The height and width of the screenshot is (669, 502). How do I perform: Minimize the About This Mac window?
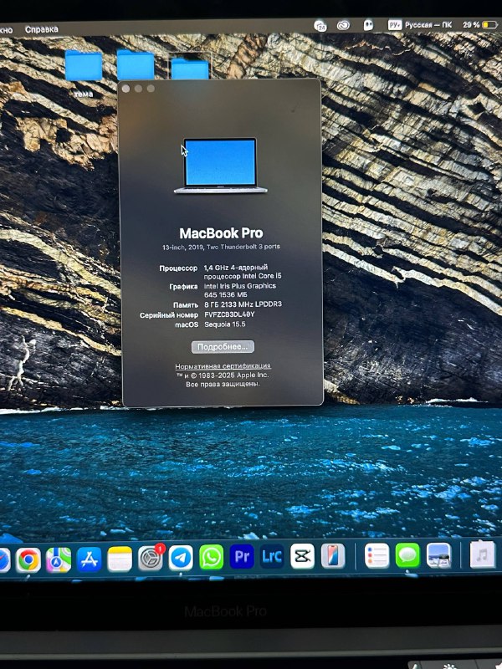[138, 89]
